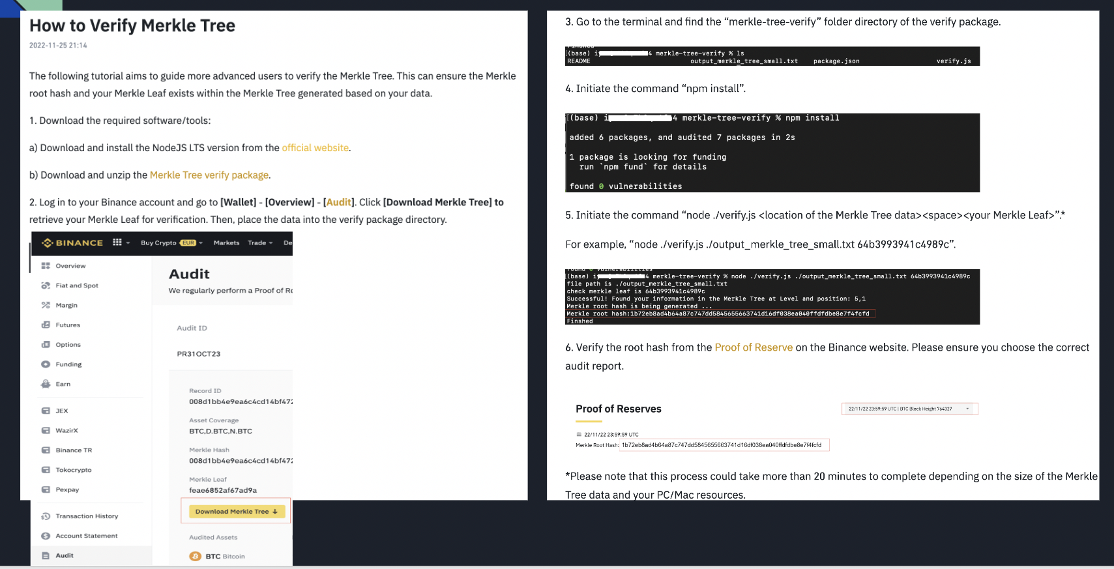
Task: Click the Binance TR wallet icon
Action: 46,450
